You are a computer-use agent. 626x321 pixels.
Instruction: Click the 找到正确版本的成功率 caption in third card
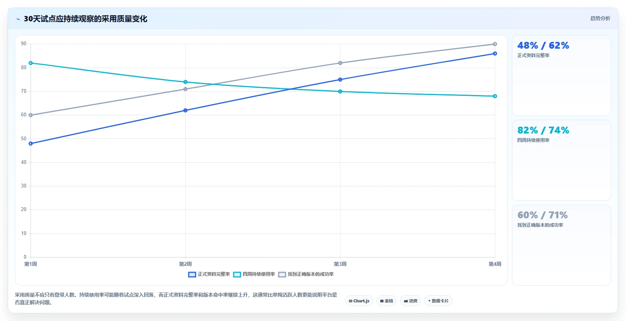[540, 225]
